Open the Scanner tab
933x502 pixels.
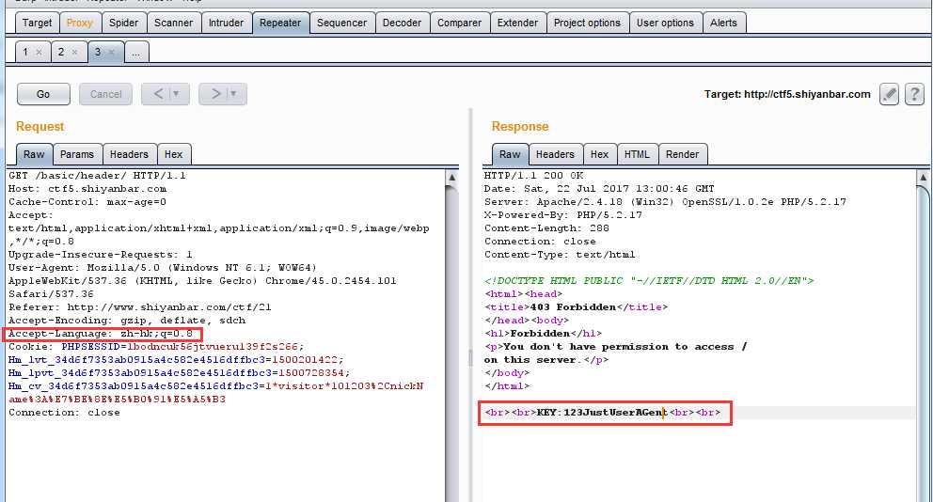pos(174,23)
